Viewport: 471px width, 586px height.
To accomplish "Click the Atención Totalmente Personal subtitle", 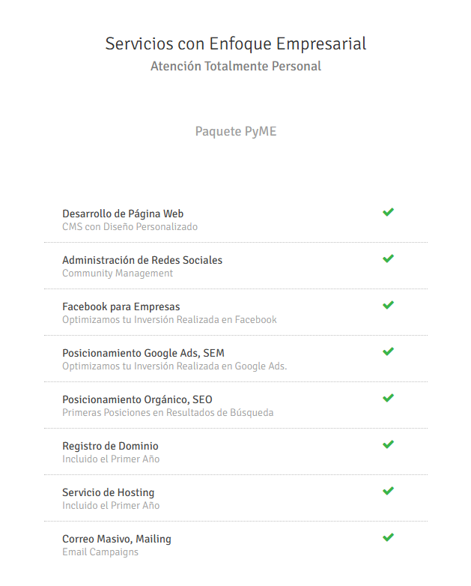I will (x=236, y=66).
